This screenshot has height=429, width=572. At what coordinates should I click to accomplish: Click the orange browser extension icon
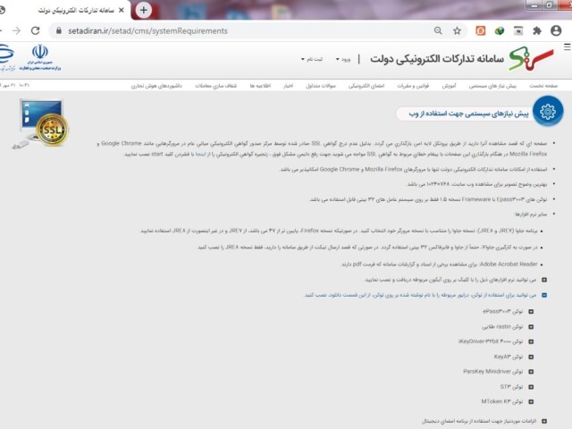click(480, 29)
